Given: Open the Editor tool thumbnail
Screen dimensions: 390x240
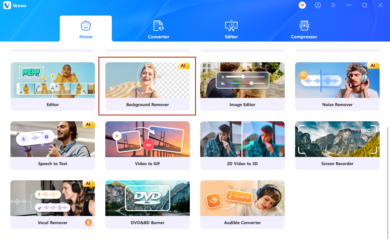Looking at the screenshot, I should (53, 80).
